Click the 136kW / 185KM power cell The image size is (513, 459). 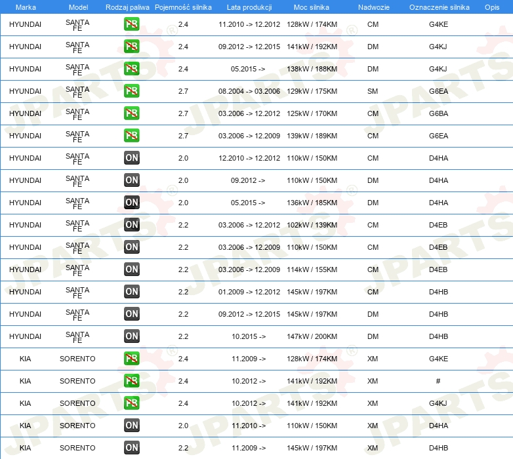[312, 203]
